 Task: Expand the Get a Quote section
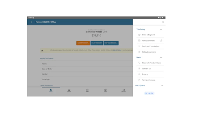pyautogui.click(x=162, y=85)
